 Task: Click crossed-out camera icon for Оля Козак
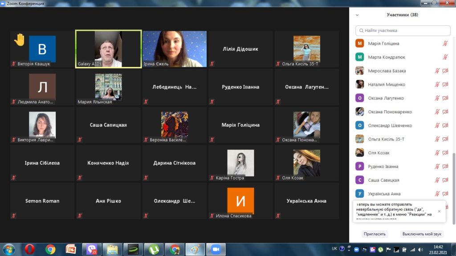[445, 153]
